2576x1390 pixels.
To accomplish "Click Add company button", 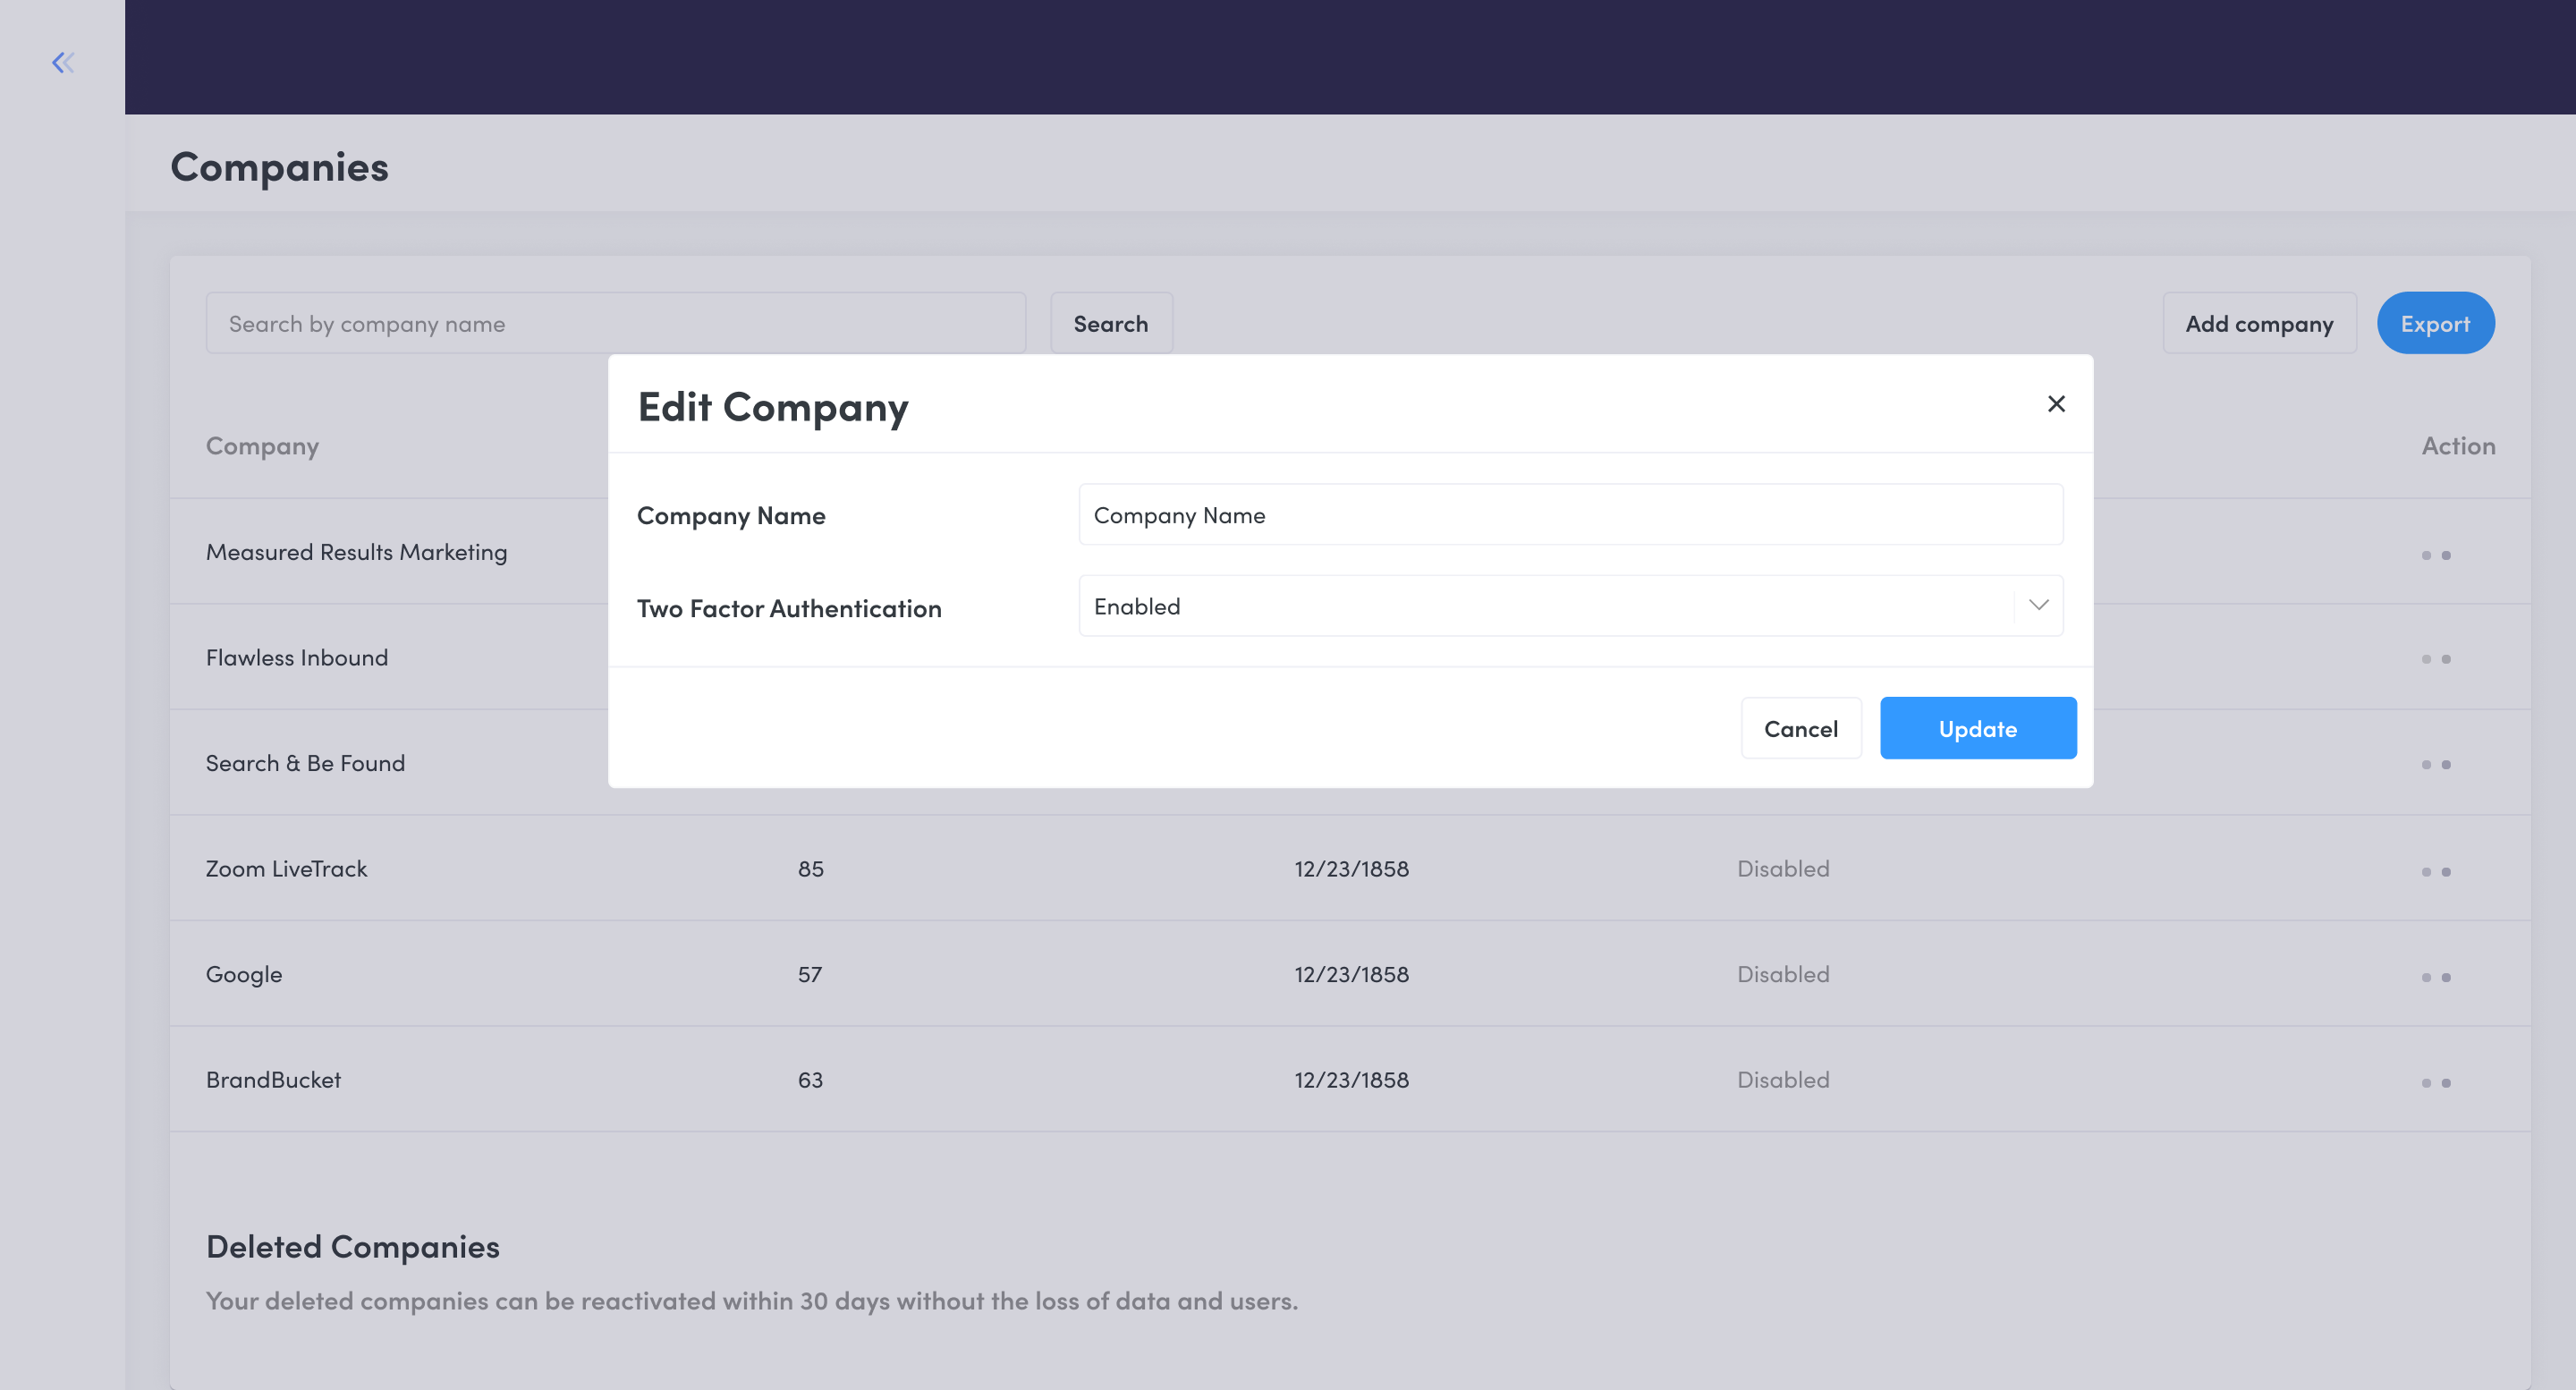I will [x=2258, y=324].
